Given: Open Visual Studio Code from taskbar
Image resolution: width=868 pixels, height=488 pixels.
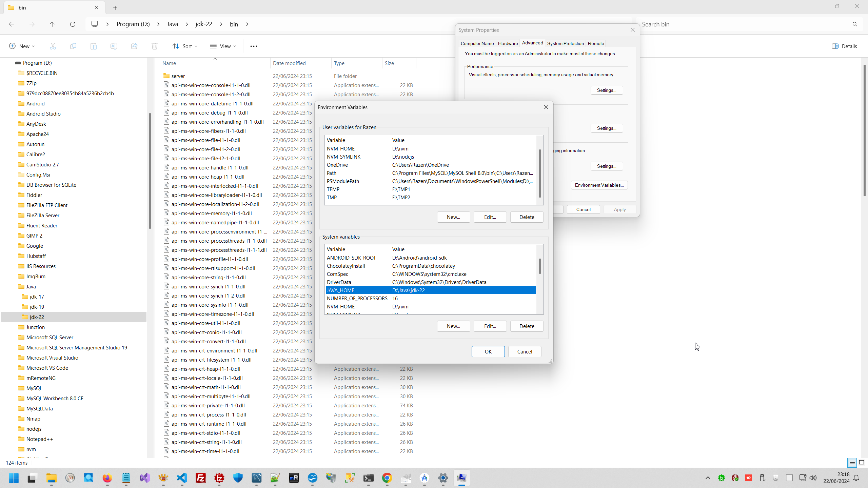Looking at the screenshot, I should [182, 478].
